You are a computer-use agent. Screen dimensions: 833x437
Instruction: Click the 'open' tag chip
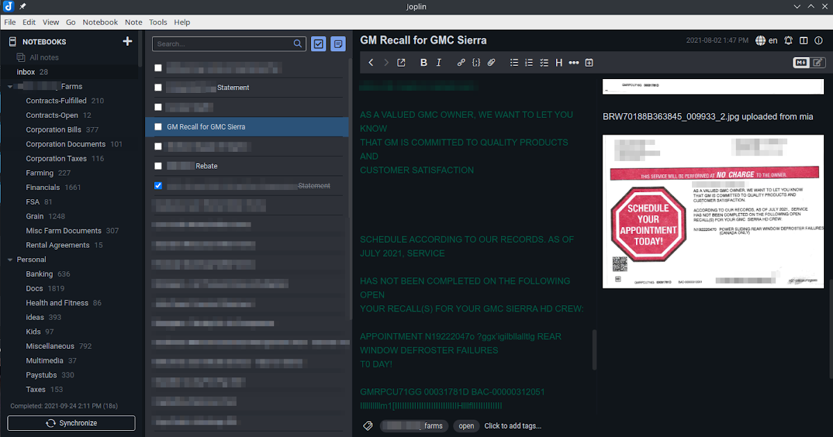tap(466, 426)
